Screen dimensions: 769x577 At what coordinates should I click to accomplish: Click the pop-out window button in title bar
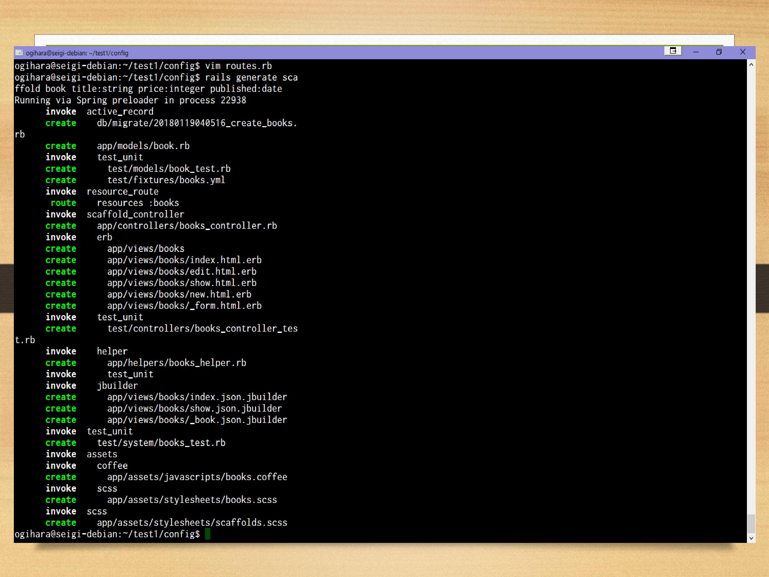(x=673, y=51)
